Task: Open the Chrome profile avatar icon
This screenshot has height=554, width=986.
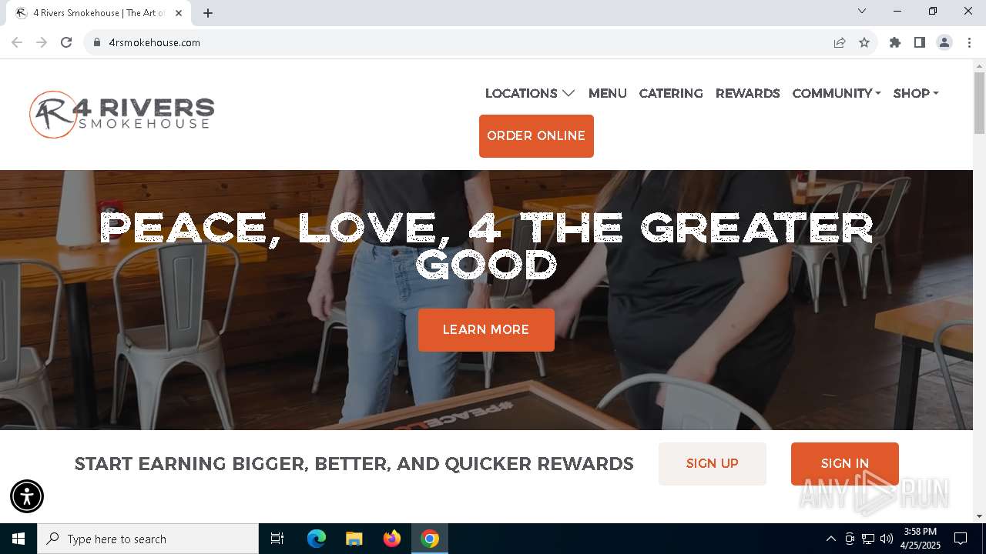Action: point(944,42)
